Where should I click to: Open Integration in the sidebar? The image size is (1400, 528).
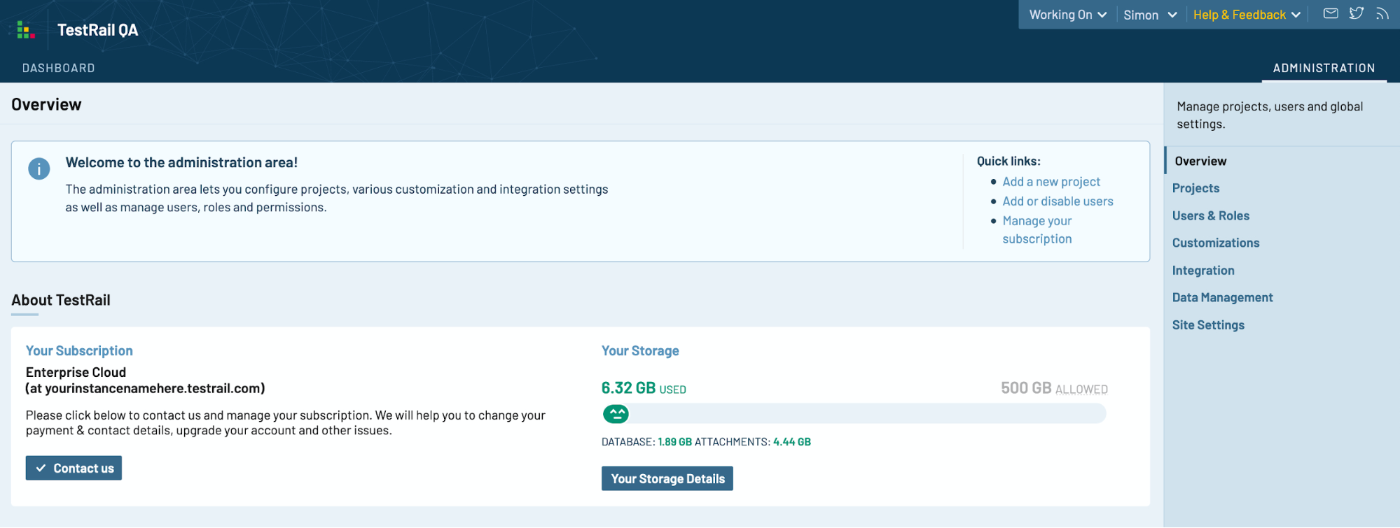coord(1203,270)
